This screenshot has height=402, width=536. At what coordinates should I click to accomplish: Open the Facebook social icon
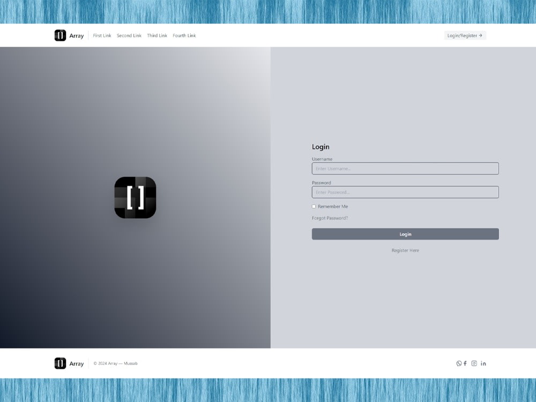(x=465, y=363)
